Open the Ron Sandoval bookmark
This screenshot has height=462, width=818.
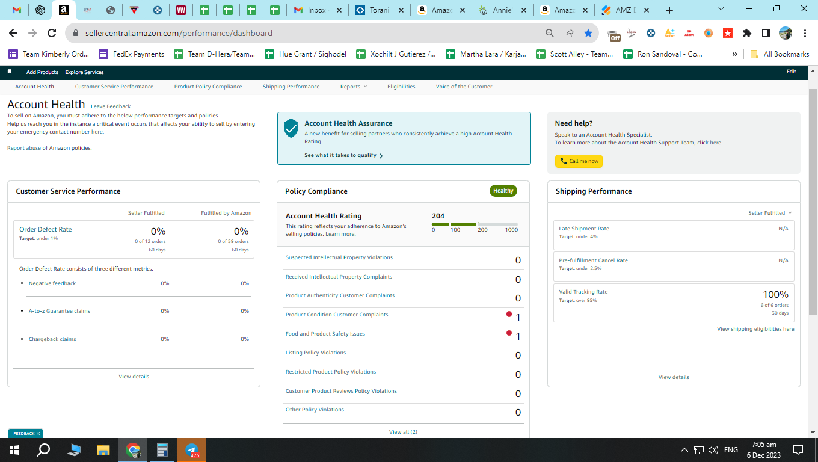pos(662,54)
